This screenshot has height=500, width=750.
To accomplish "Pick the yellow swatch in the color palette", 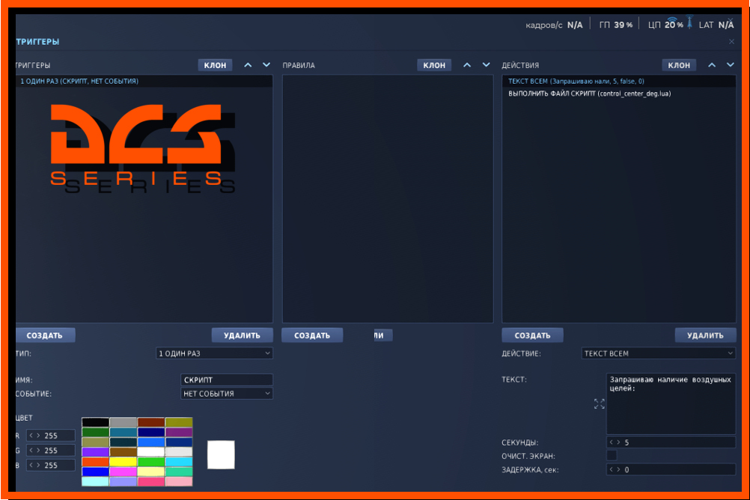I will coord(123,462).
